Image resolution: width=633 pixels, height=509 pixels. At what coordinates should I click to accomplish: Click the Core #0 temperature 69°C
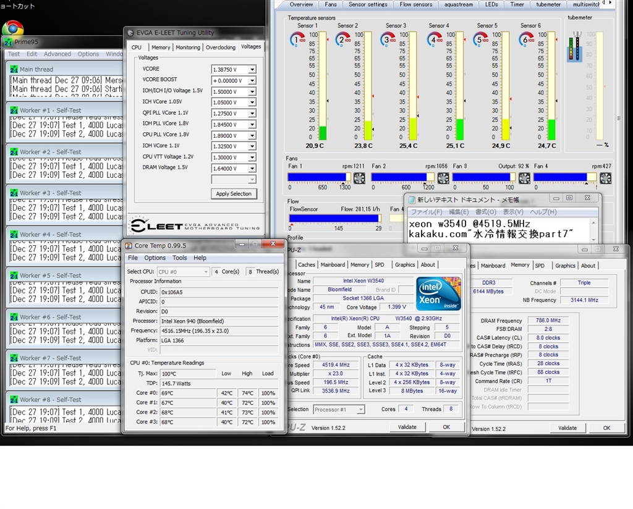tap(188, 393)
